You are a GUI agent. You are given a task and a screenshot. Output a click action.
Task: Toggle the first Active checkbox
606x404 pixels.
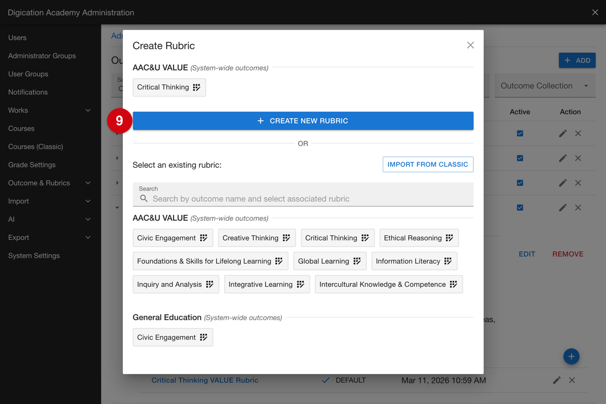pos(520,134)
